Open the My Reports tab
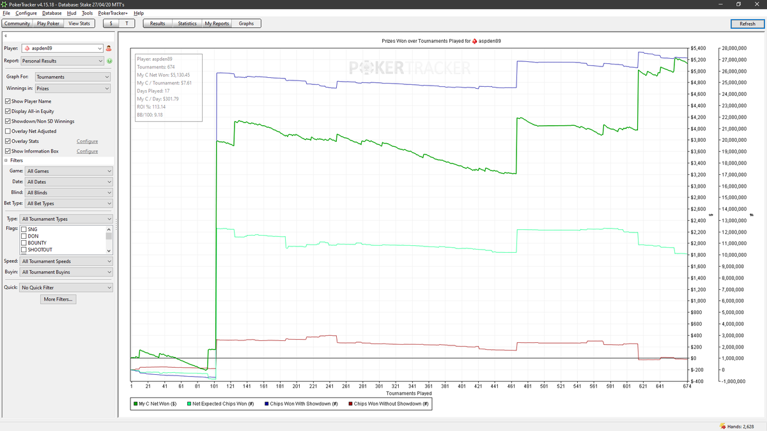767x431 pixels. click(x=217, y=24)
